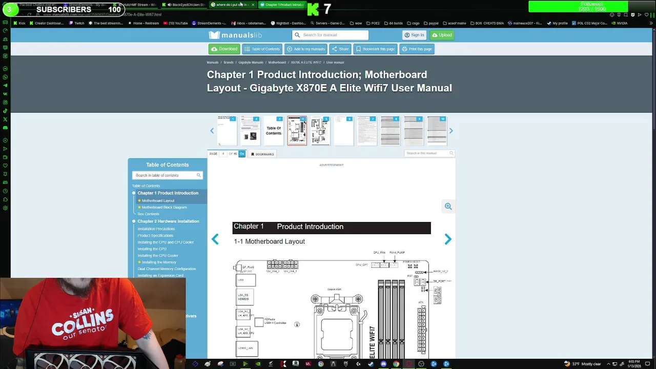This screenshot has height=369, width=656.
Task: Select the Table Of Contents page 3 thumbnail
Action: pos(274,131)
